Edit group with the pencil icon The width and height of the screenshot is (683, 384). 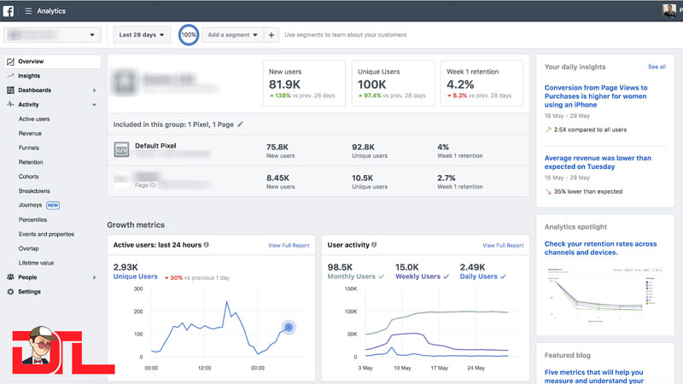click(x=241, y=124)
